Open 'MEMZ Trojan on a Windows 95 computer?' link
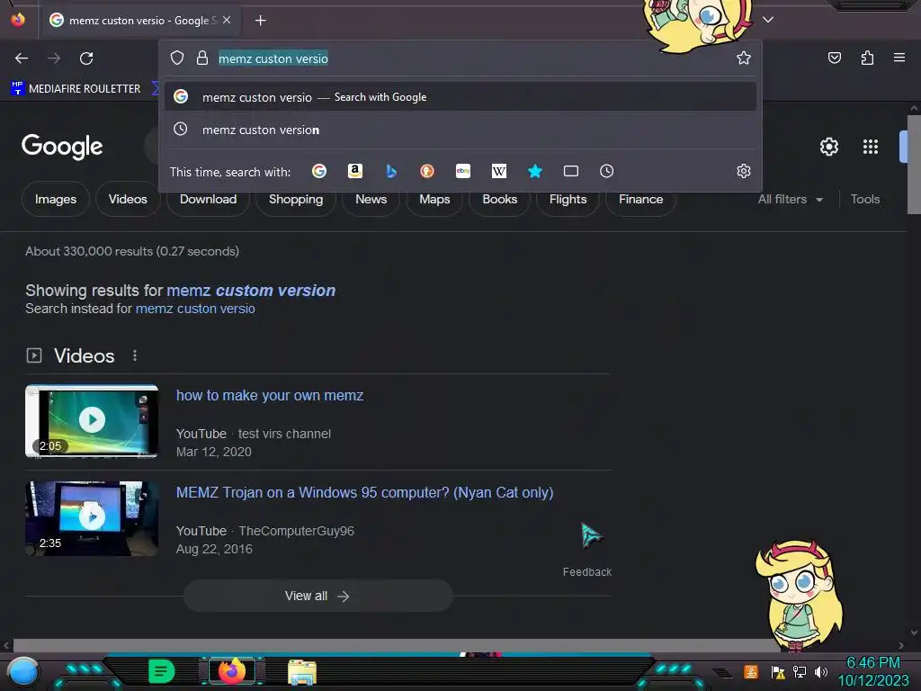The height and width of the screenshot is (691, 921). [365, 492]
